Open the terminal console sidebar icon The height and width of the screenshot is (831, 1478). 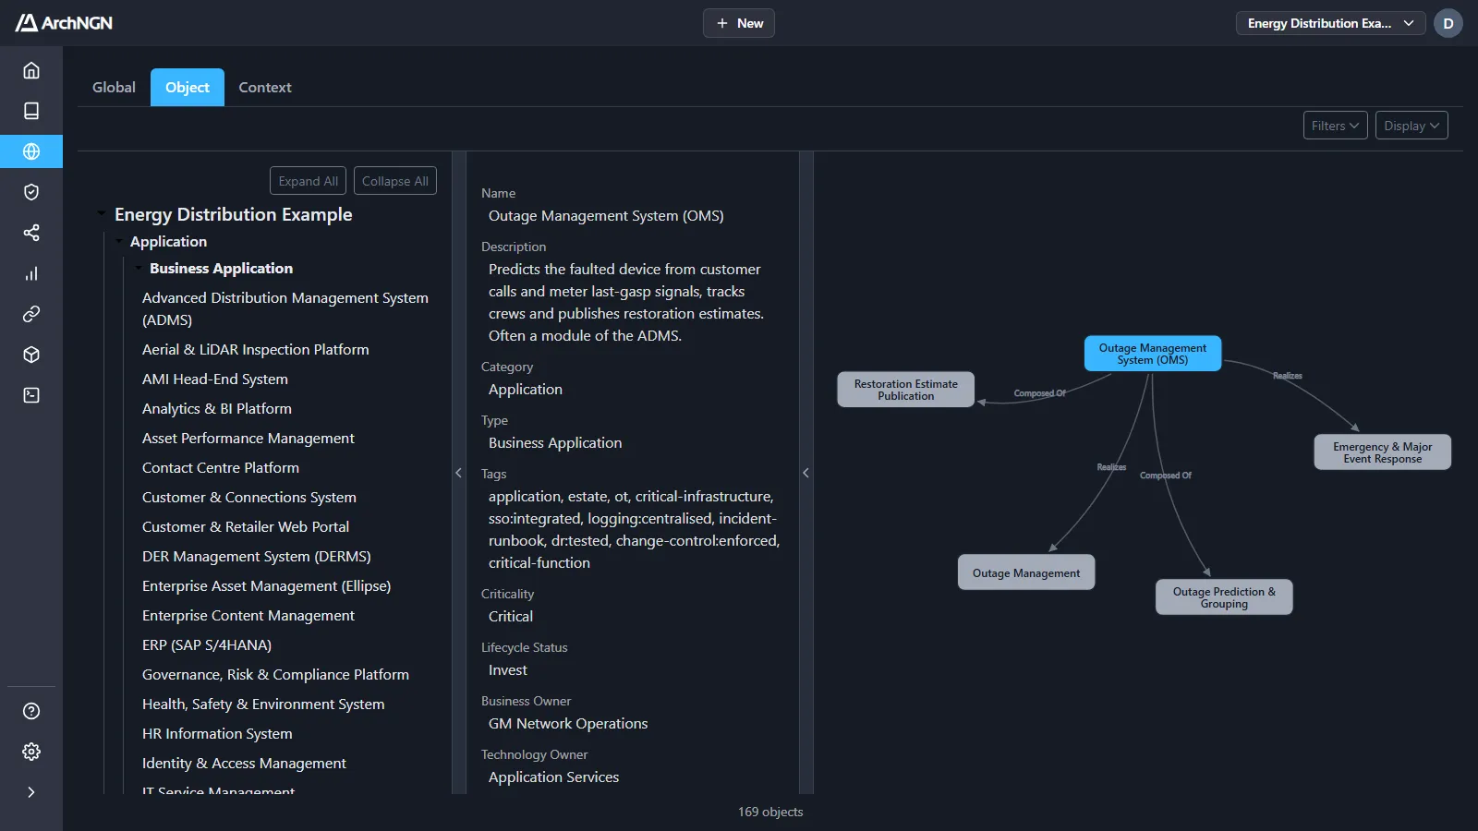coord(31,395)
